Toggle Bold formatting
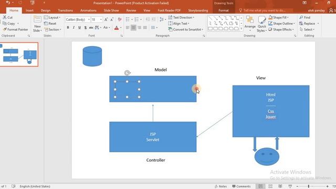Viewport: 336px width, 189px height. (68, 27)
